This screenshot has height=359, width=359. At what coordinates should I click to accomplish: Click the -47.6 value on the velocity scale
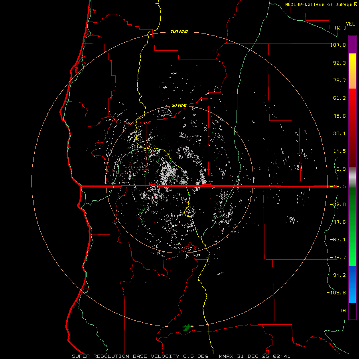coord(338,222)
